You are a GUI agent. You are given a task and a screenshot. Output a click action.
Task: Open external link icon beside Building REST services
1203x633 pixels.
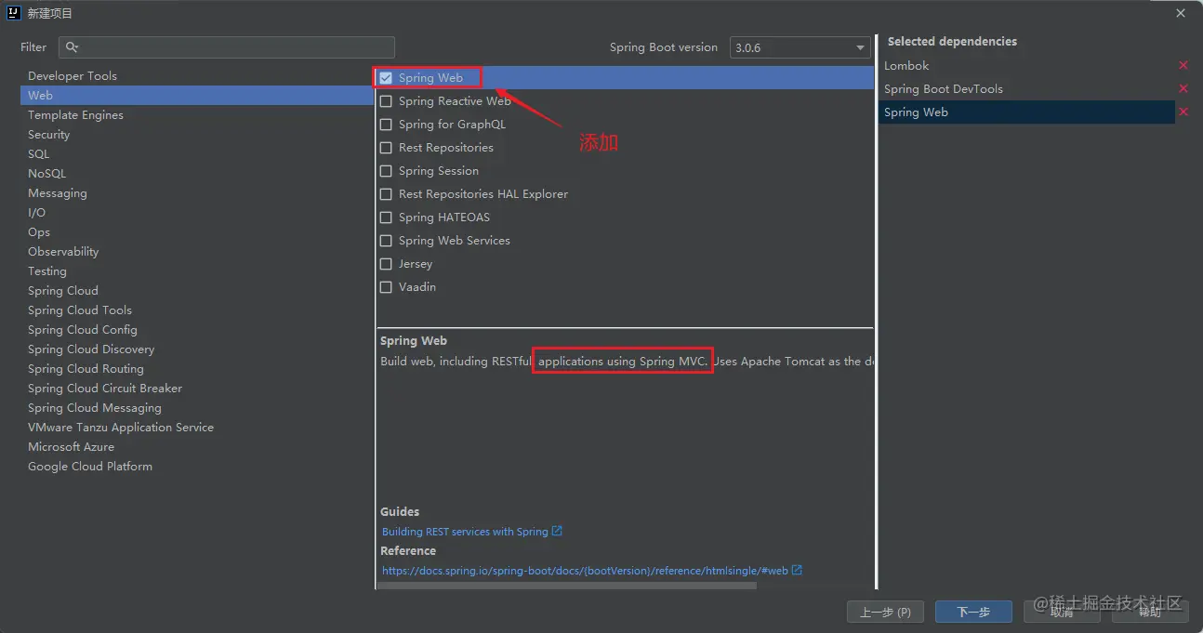(557, 531)
